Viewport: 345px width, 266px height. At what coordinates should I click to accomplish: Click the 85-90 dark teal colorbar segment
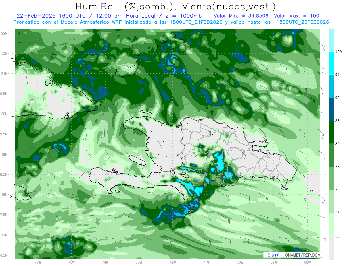click(331, 109)
